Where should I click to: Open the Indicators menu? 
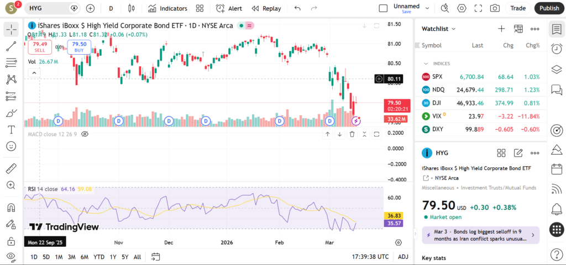[x=167, y=8]
